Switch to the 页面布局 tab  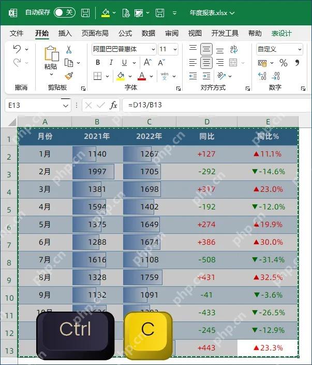[x=95, y=33]
